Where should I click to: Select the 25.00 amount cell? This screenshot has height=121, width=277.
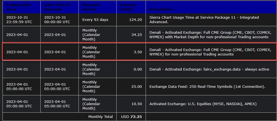click(x=137, y=86)
